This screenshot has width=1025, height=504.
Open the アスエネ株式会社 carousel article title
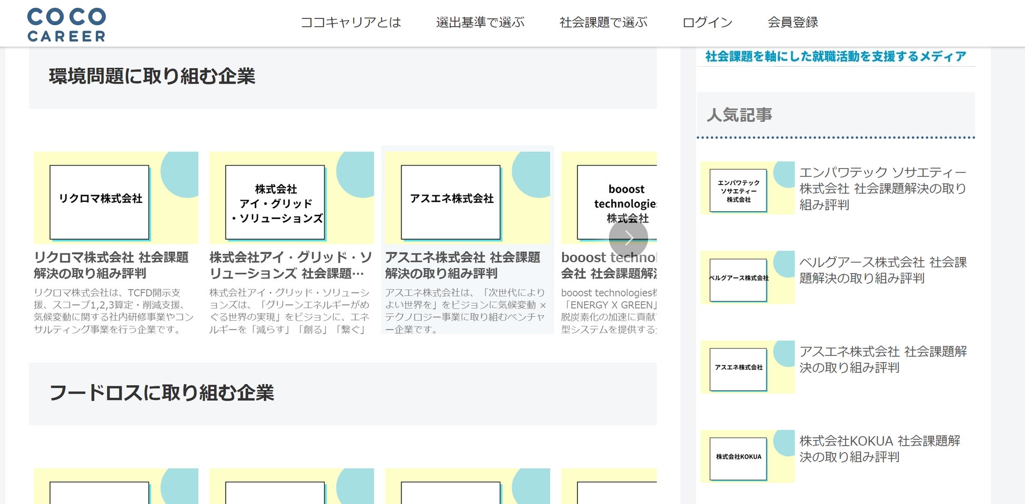[463, 265]
